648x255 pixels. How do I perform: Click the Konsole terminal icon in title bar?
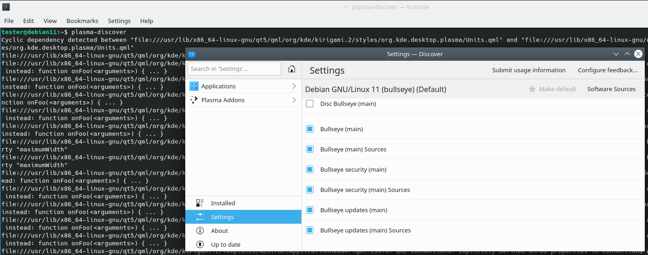coord(6,7)
